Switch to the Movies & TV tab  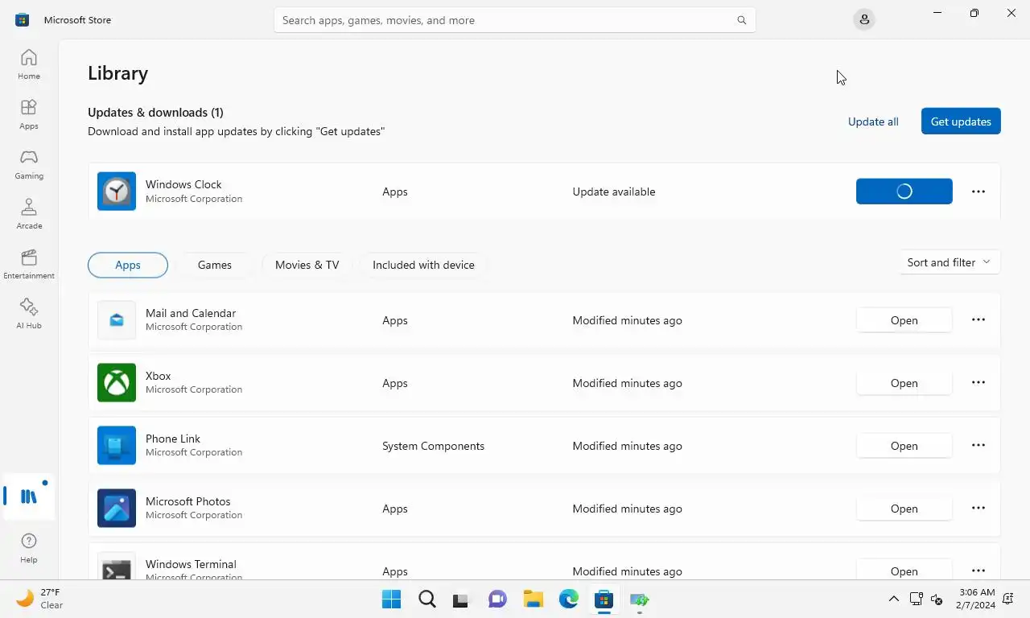307,265
